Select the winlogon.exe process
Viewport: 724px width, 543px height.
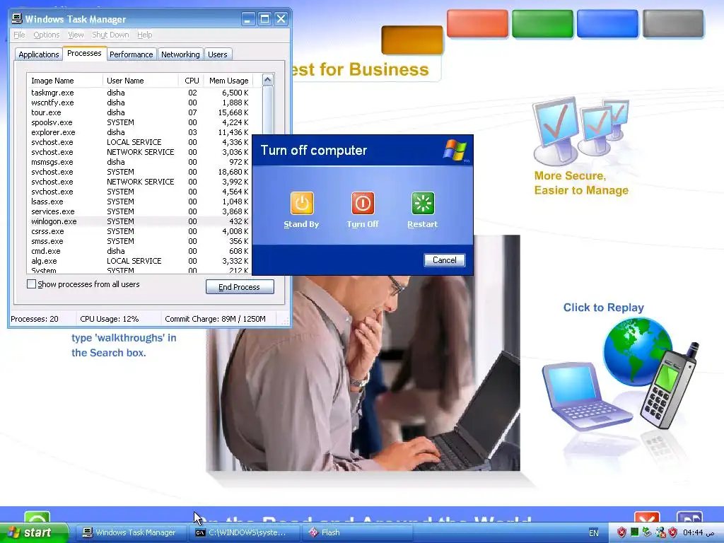140,221
